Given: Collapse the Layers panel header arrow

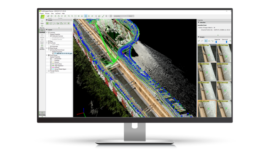Looking at the screenshot, I should 47,30.
